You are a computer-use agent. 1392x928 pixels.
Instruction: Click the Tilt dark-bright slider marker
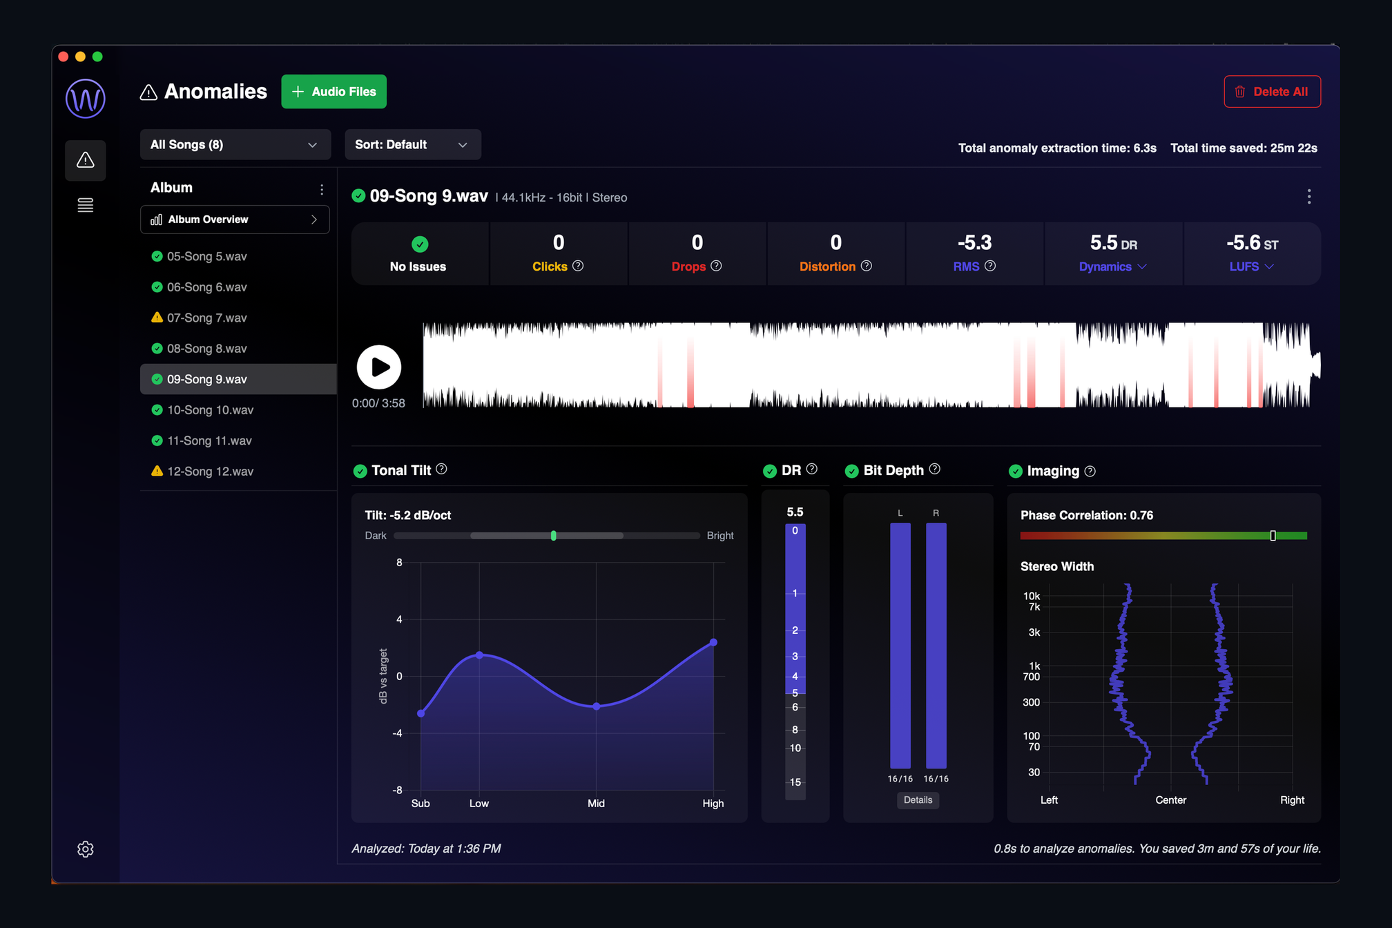(x=553, y=536)
